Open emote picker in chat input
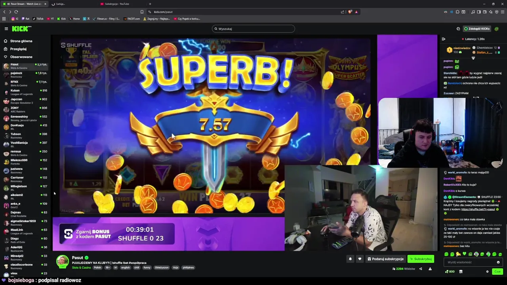The height and width of the screenshot is (285, 507). pos(498,262)
